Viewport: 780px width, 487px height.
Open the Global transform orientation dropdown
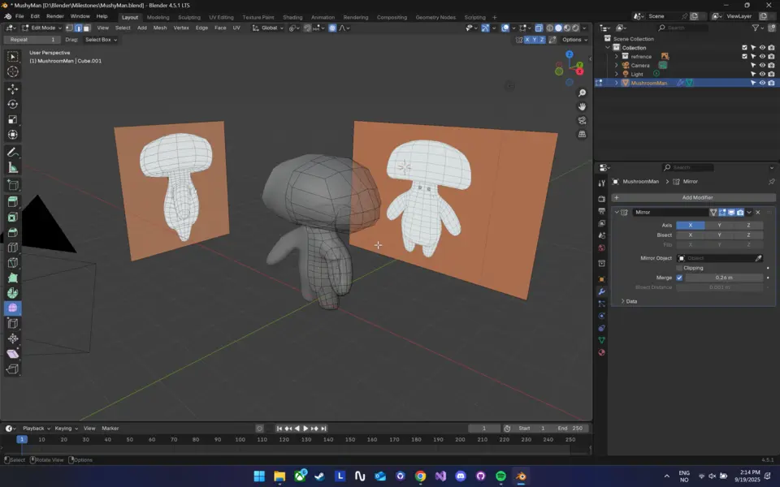(x=267, y=28)
